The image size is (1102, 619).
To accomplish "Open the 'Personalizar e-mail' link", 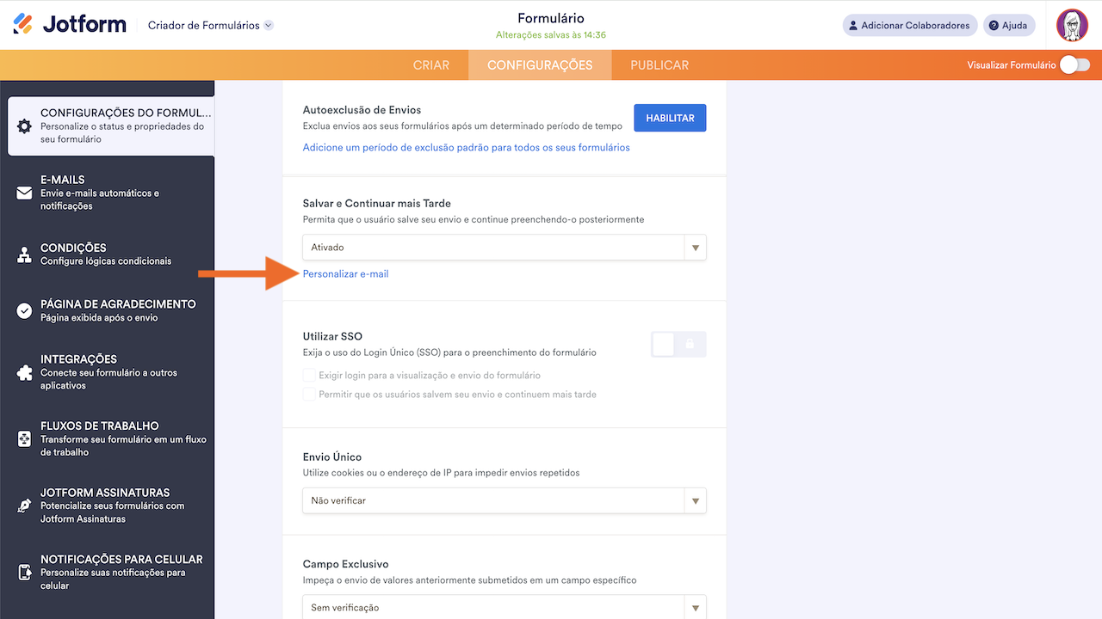I will pos(345,274).
